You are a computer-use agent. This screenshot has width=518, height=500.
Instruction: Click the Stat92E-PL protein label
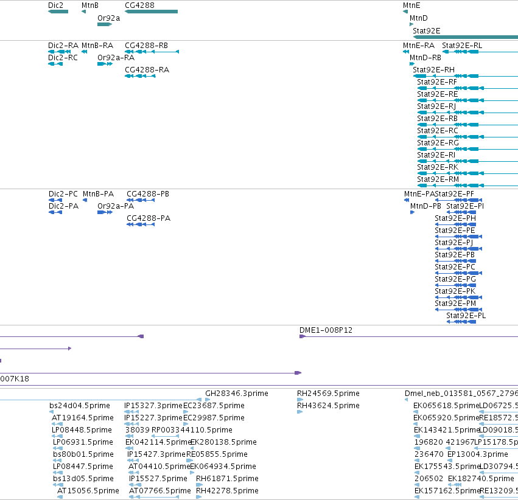[x=466, y=316]
